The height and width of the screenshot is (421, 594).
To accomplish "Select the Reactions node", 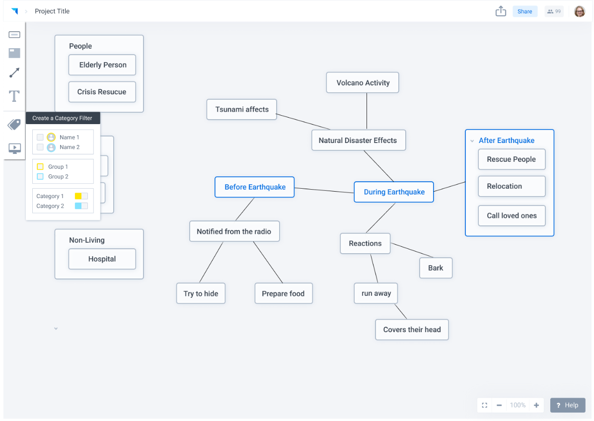I will (365, 243).
